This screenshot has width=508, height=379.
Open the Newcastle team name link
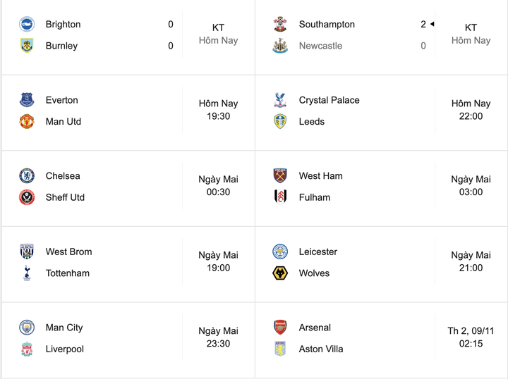coord(320,46)
